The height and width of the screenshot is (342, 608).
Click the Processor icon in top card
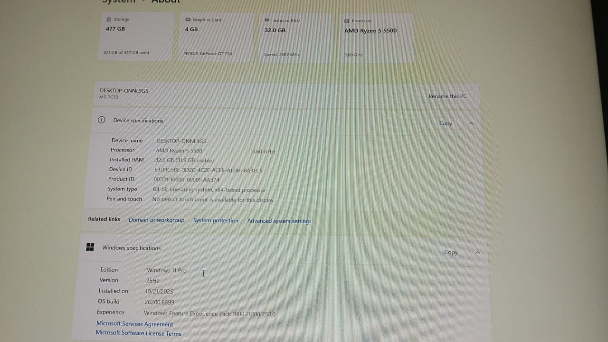[x=347, y=21]
